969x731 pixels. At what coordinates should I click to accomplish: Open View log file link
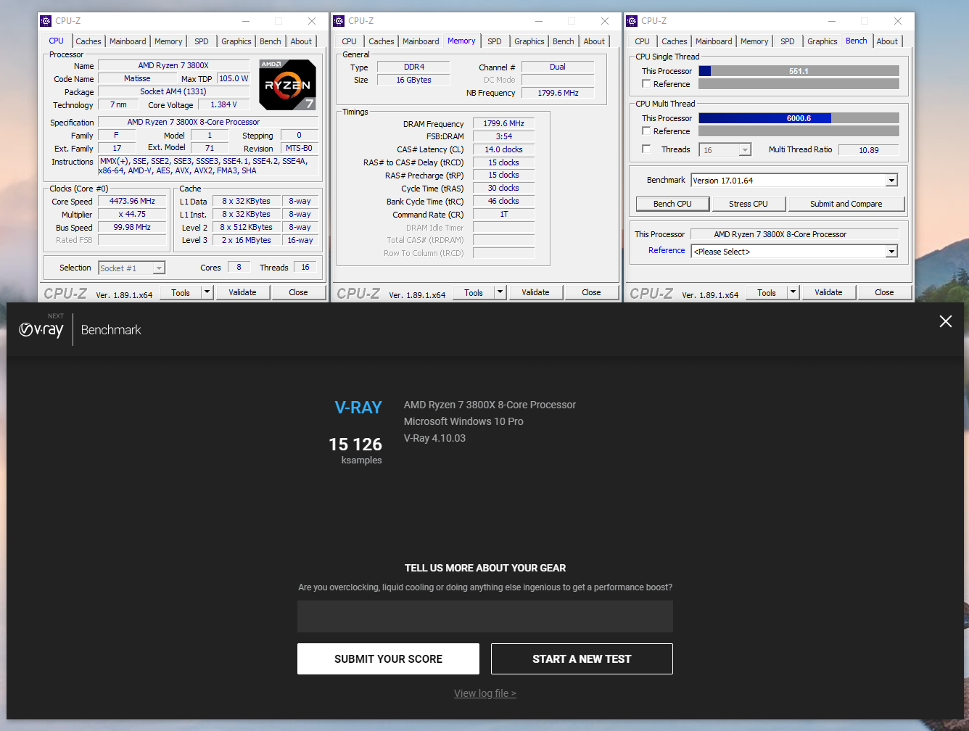click(x=485, y=693)
